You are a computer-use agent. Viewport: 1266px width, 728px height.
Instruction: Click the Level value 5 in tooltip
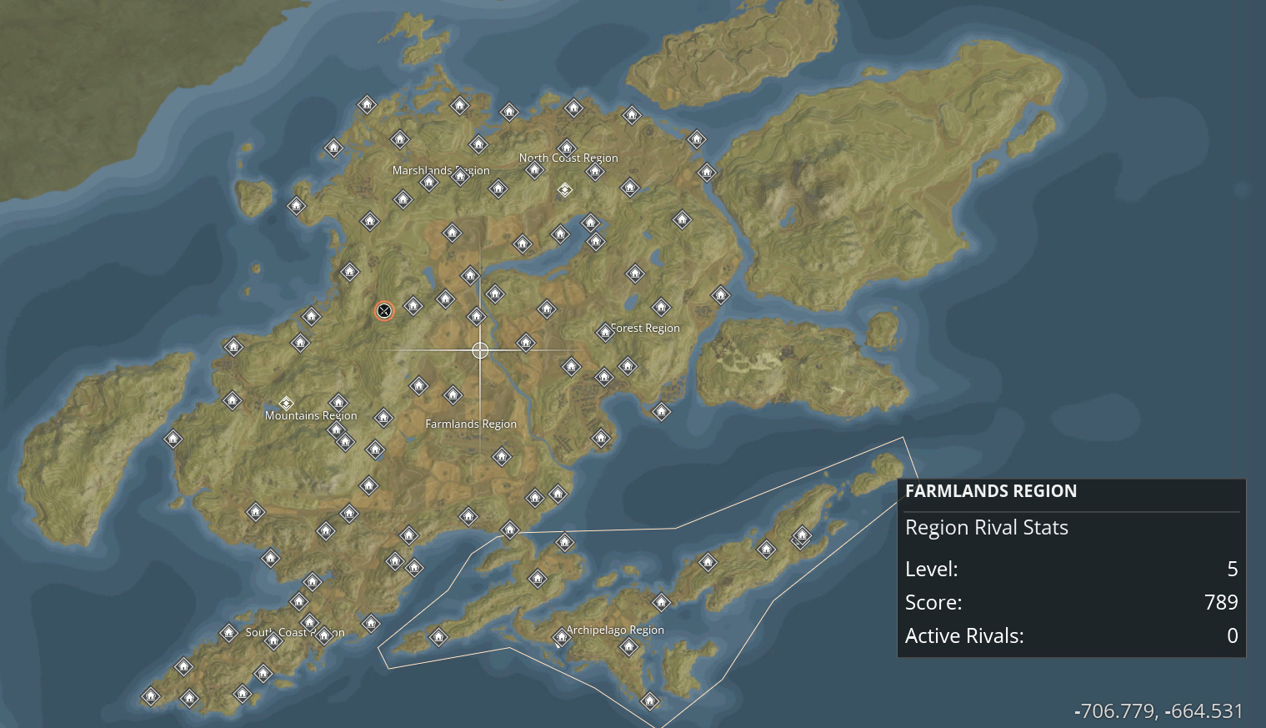[1233, 569]
